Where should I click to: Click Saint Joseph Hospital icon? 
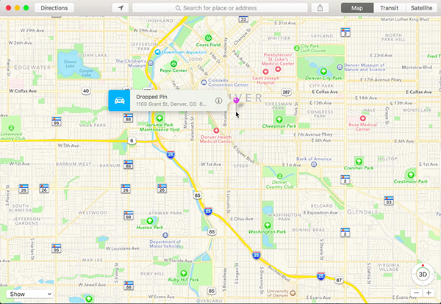pos(265,72)
